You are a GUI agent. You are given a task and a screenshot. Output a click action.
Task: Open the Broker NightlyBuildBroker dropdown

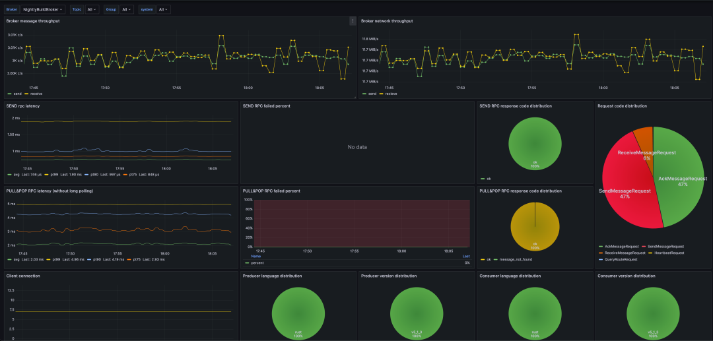43,9
